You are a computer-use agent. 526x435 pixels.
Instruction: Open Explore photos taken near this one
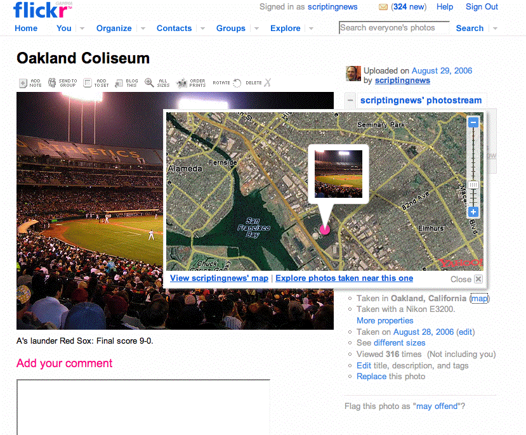coord(344,278)
